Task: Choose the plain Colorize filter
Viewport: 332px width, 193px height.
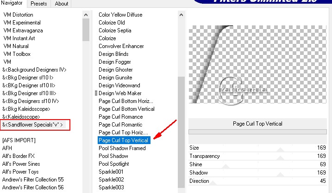Action: 107,38
